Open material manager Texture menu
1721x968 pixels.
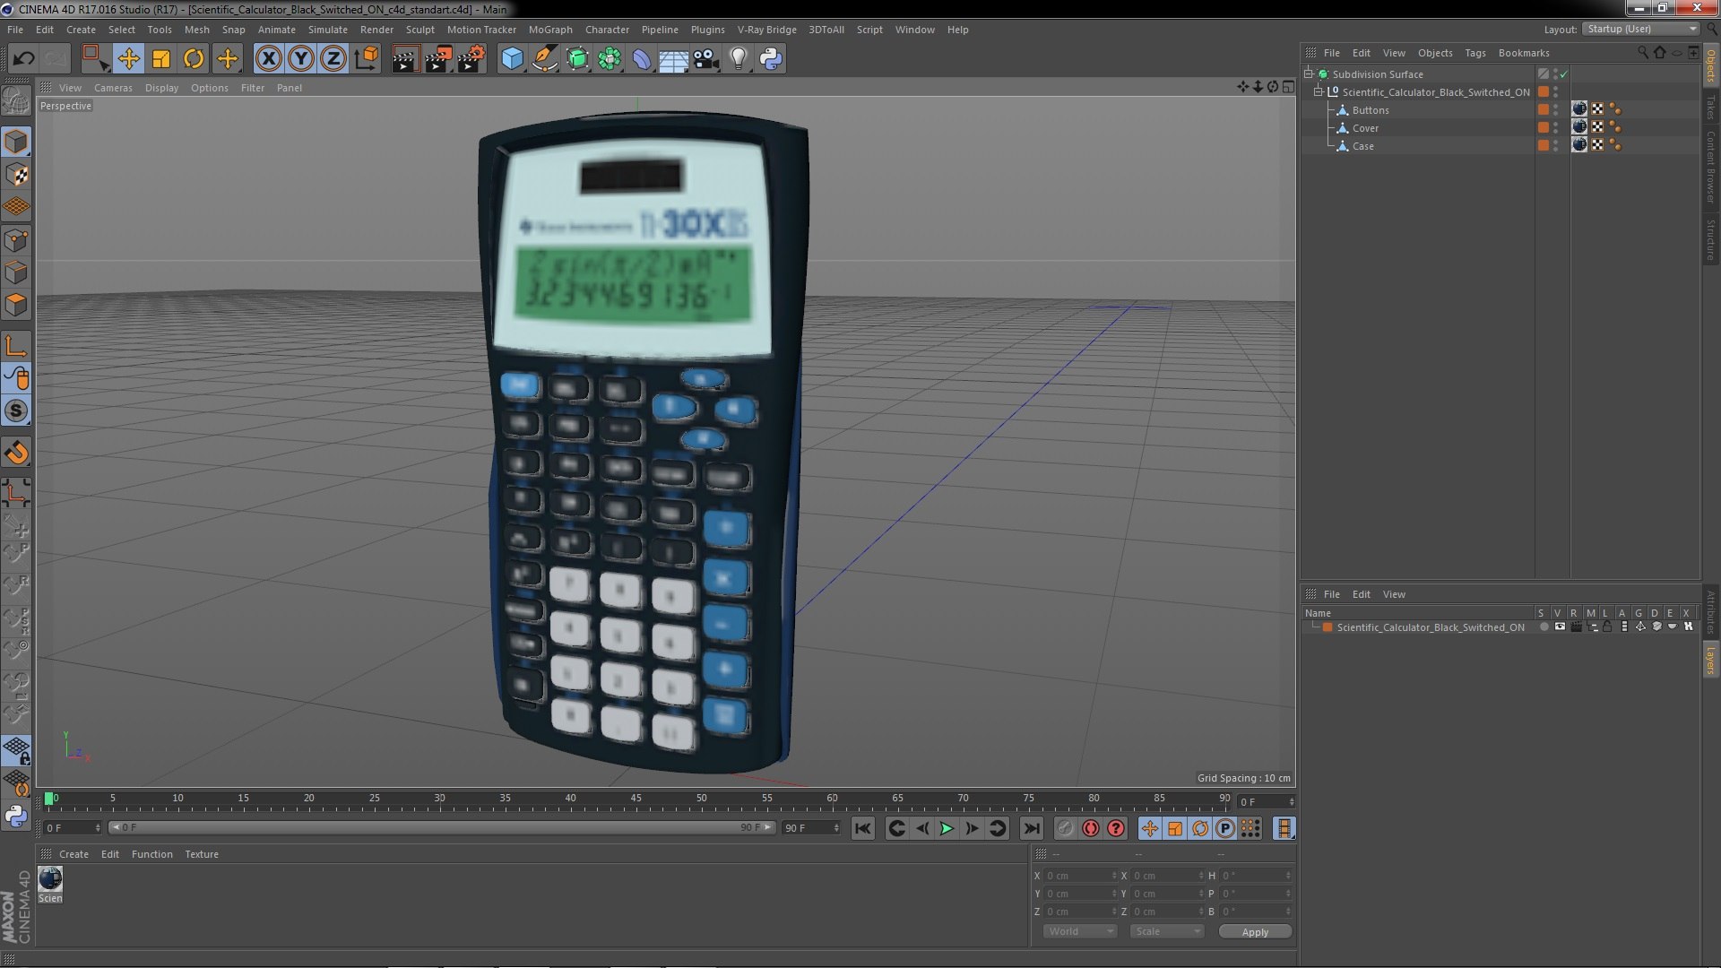pos(202,854)
